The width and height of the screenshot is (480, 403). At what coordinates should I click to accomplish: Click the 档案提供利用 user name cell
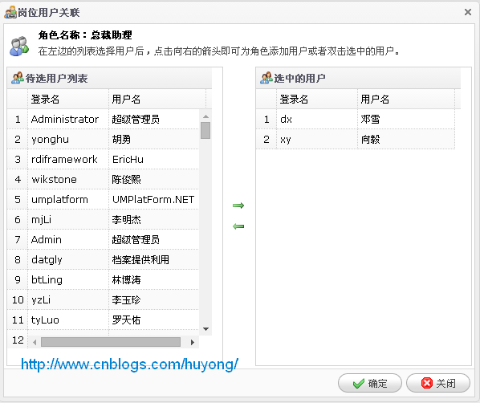(x=153, y=259)
